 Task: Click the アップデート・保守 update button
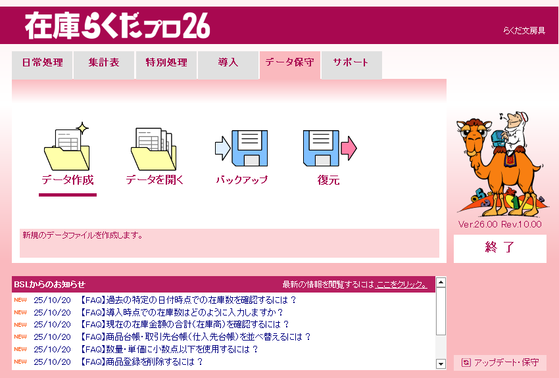(x=500, y=362)
